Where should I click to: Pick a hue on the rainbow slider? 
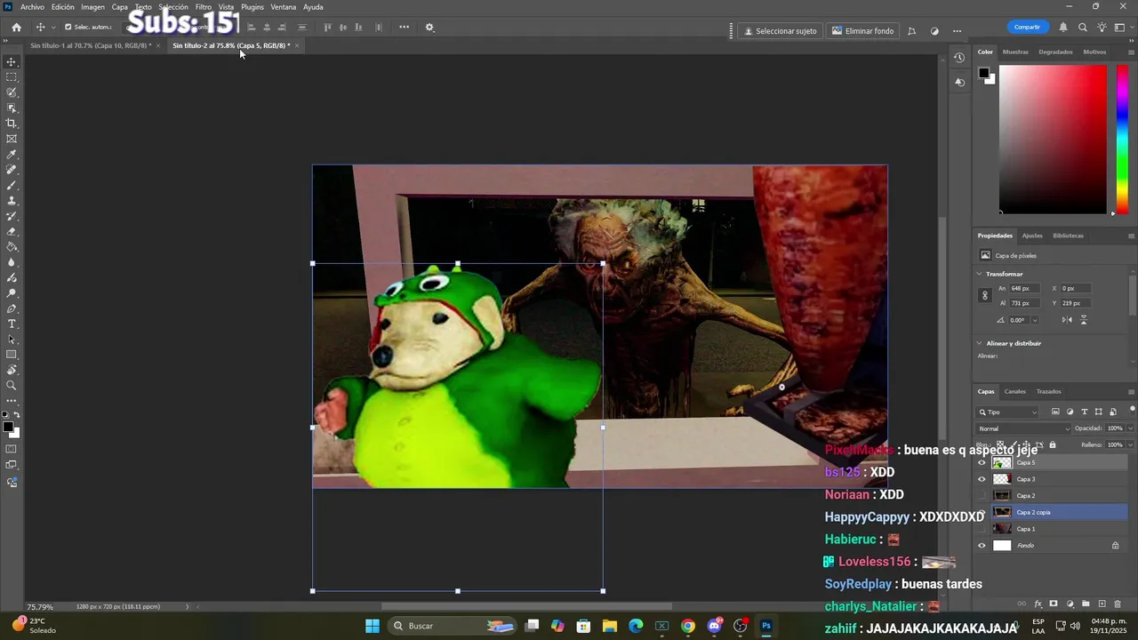1122,140
